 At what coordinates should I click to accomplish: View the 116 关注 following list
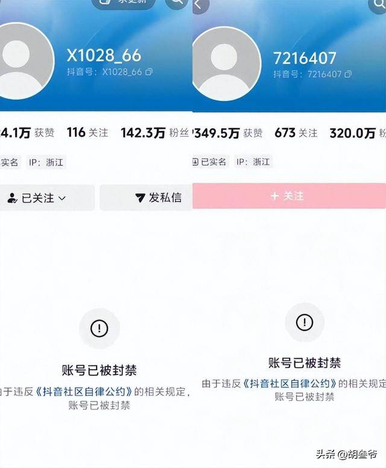87,132
